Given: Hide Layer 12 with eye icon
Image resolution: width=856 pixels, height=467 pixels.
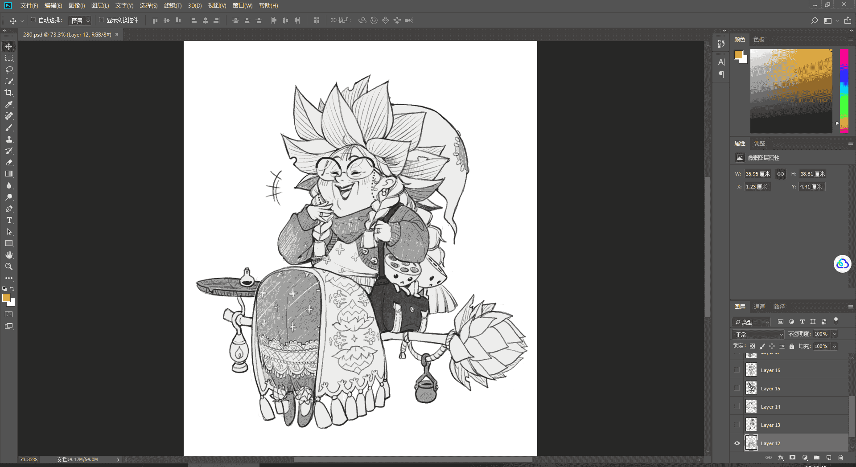Looking at the screenshot, I should coord(737,443).
